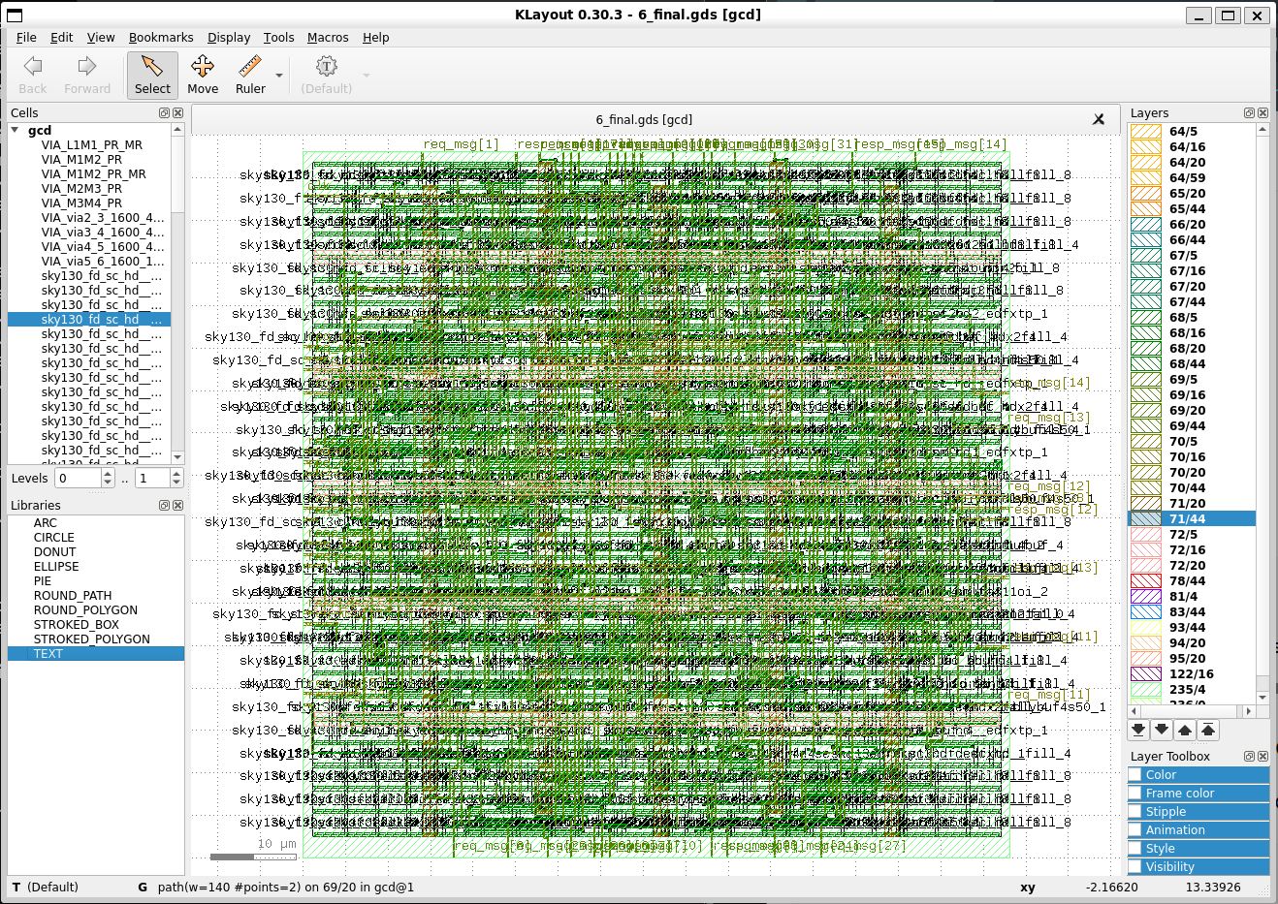Select VIA_M2M3_PR in the Cells list
This screenshot has height=904, width=1278.
click(x=81, y=188)
